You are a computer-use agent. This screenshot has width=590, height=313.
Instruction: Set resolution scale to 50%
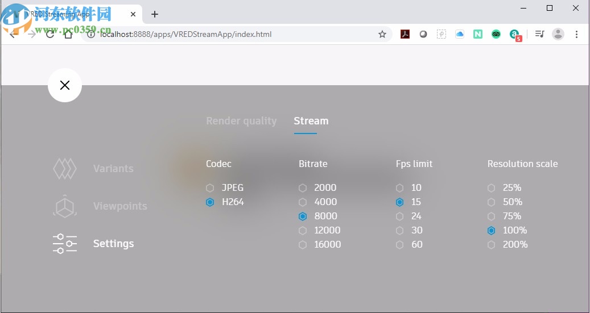click(505, 202)
